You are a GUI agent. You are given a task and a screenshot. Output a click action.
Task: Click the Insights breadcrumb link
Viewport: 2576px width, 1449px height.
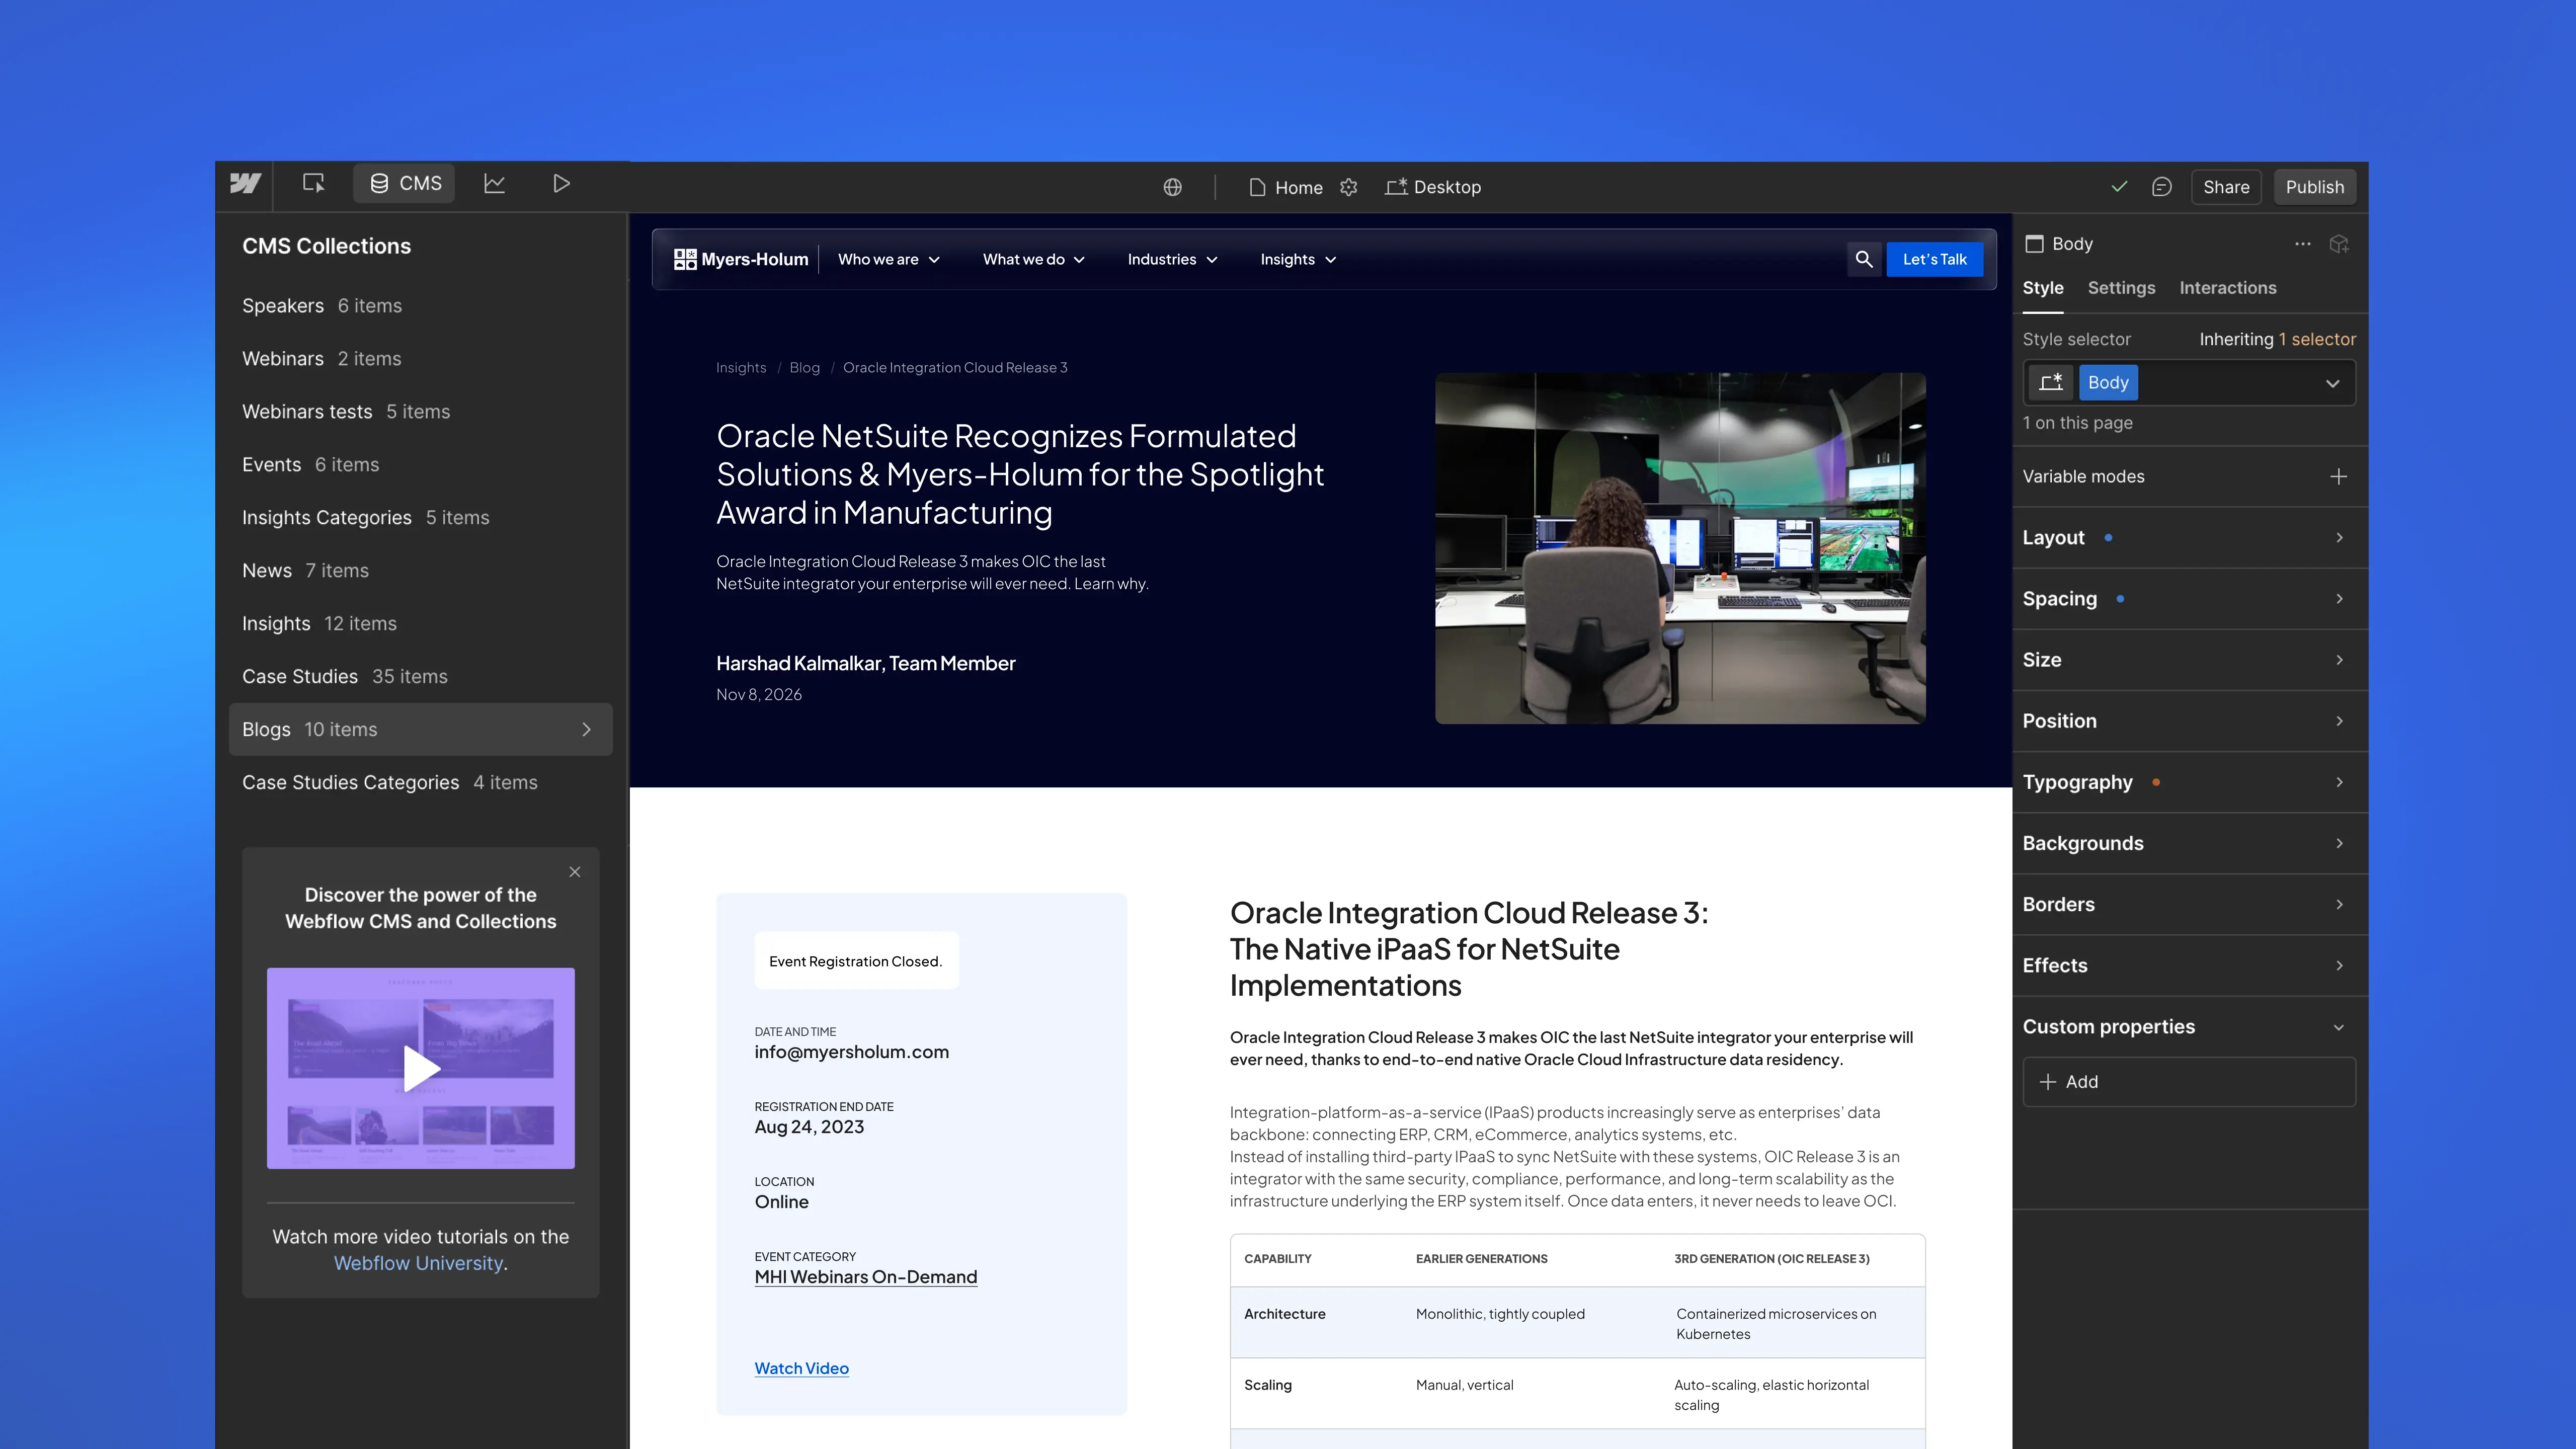point(741,368)
